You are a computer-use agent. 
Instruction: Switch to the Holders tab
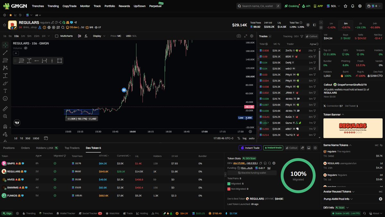47,148
